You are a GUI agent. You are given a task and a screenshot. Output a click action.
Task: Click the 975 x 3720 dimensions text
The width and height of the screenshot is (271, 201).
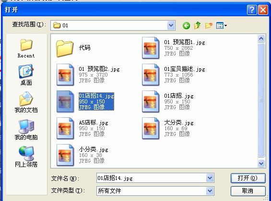point(93,75)
